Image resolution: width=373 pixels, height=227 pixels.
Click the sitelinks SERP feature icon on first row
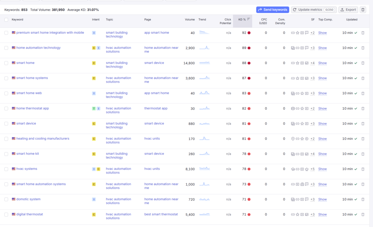[x=293, y=33]
